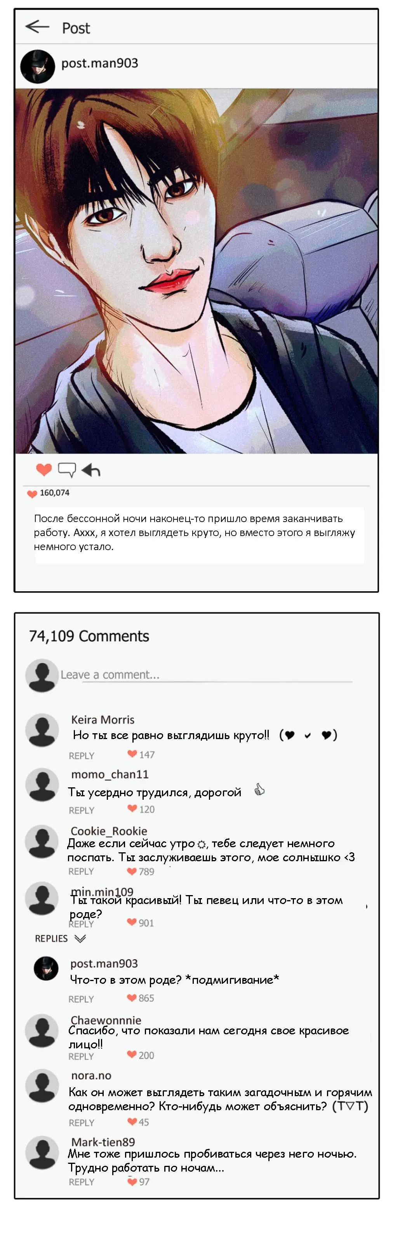
Task: Toggle like on nora.no's comment
Action: (132, 1121)
